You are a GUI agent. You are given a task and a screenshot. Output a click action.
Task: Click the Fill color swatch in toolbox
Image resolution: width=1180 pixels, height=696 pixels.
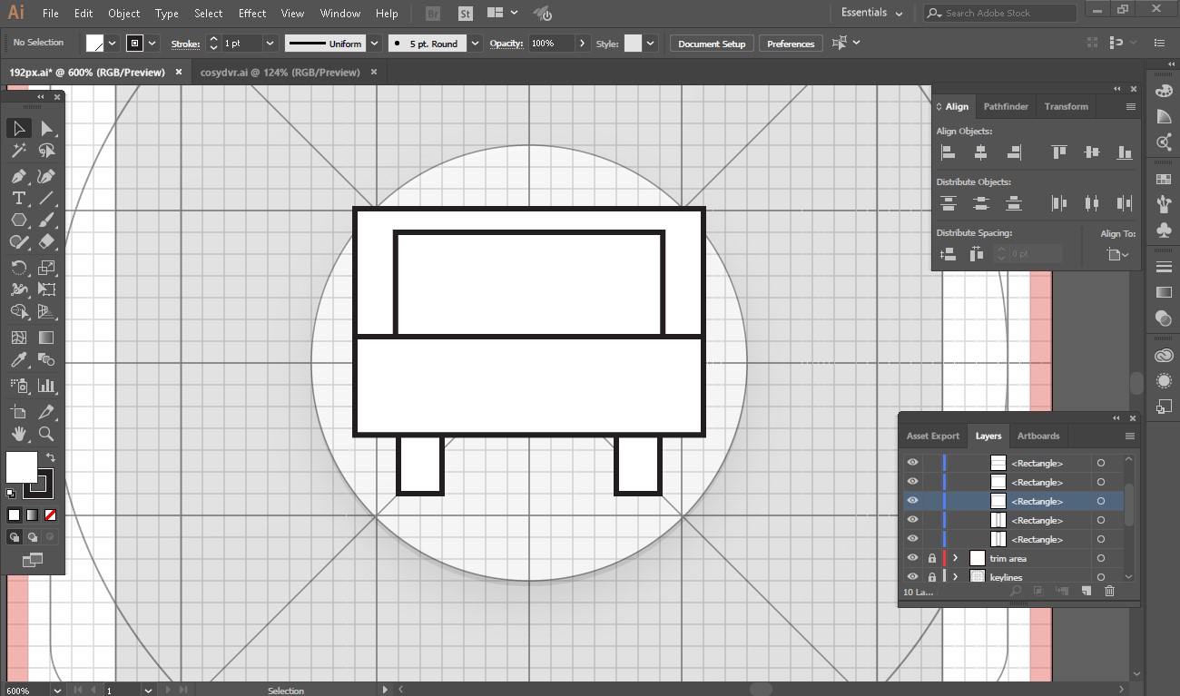point(21,466)
